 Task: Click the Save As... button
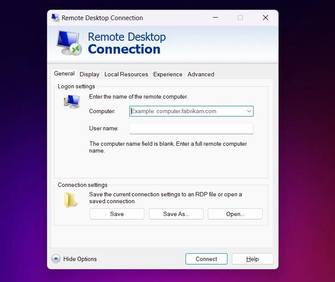[x=176, y=214]
